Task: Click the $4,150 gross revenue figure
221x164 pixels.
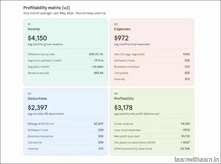Action: point(37,38)
